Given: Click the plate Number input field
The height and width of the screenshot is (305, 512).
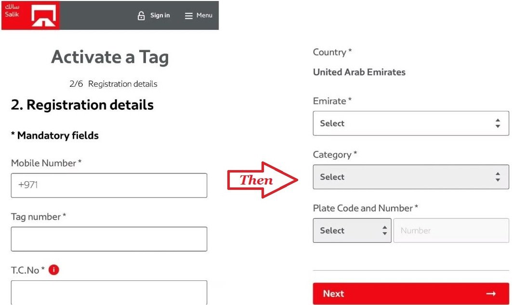Looking at the screenshot, I should [x=451, y=230].
